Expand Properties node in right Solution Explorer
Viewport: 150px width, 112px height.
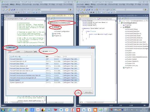tap(121, 25)
